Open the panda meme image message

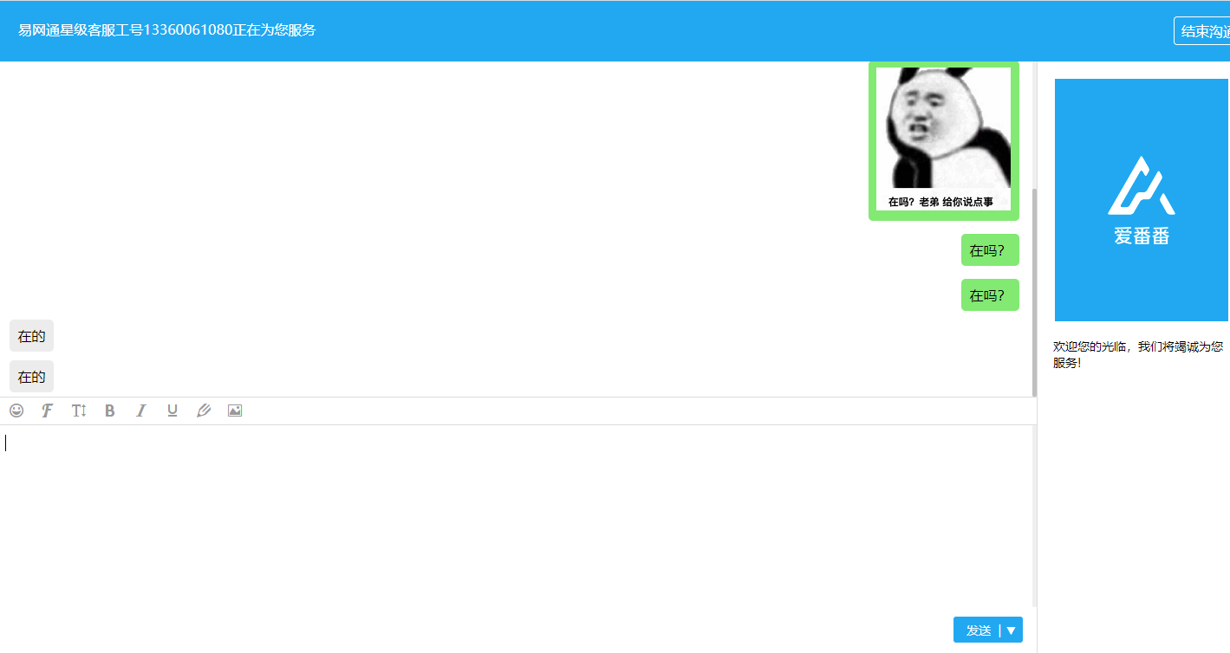pyautogui.click(x=943, y=141)
